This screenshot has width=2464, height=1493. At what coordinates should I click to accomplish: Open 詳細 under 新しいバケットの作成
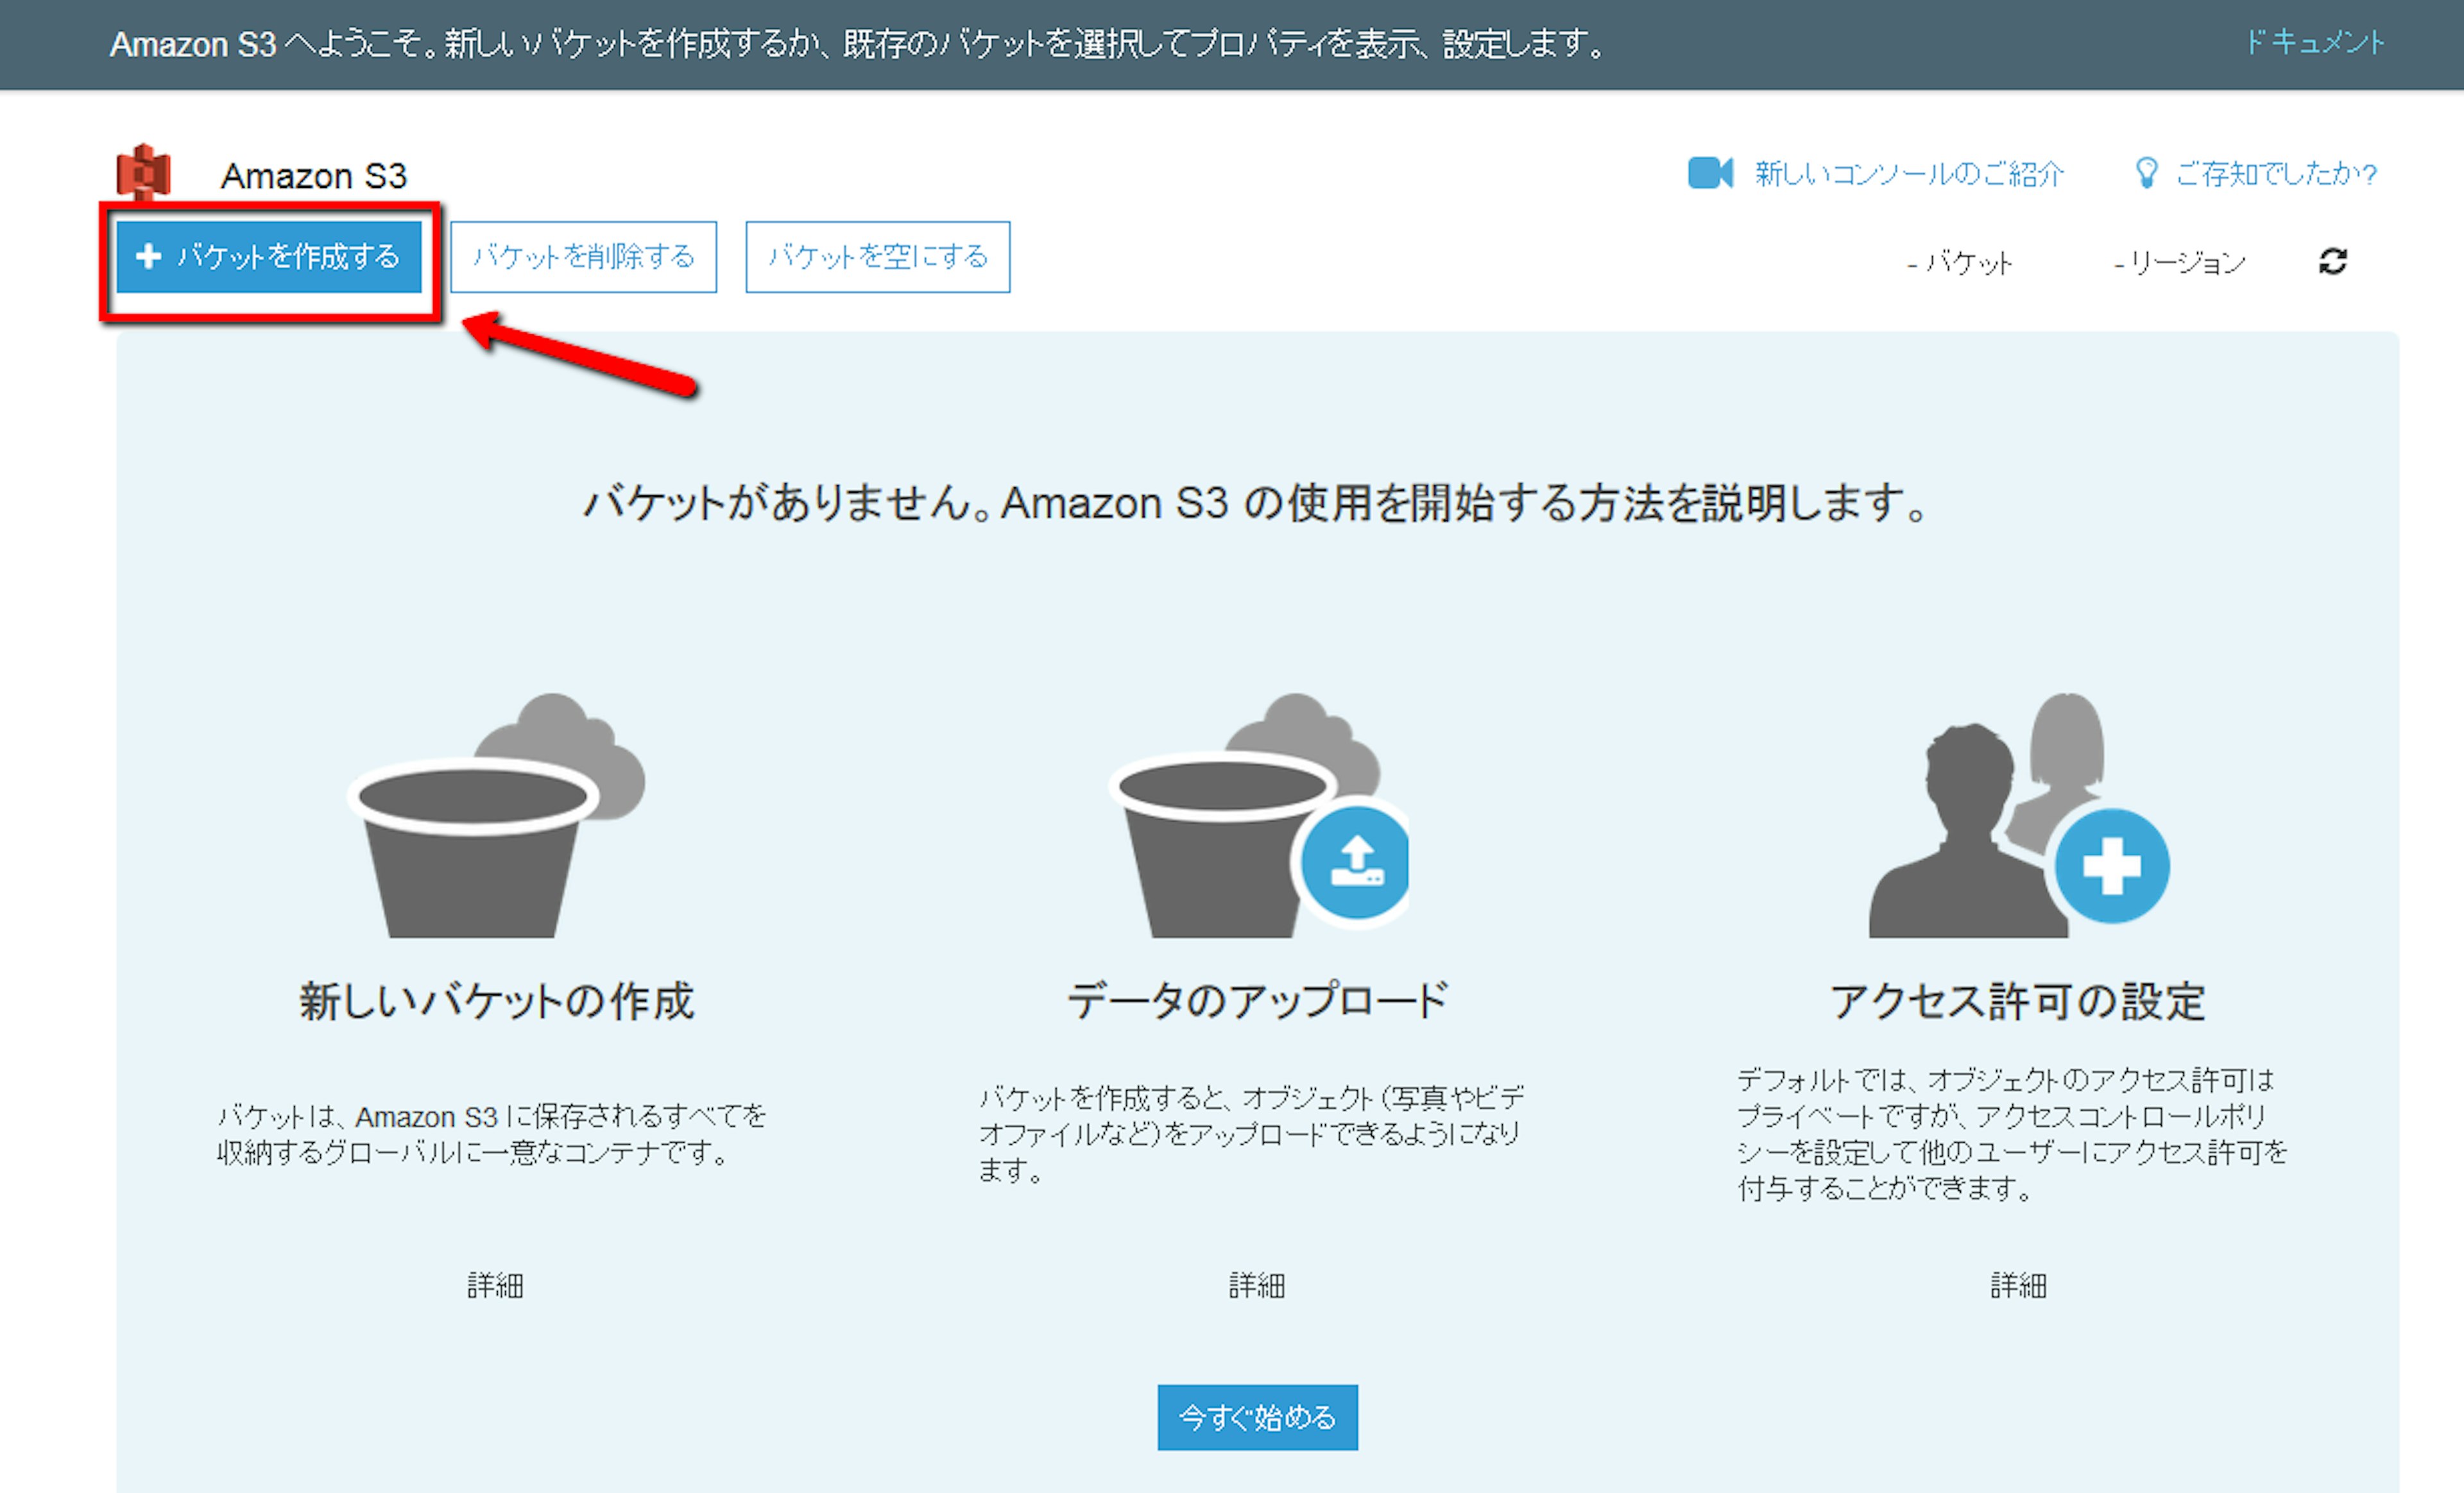[x=495, y=1285]
